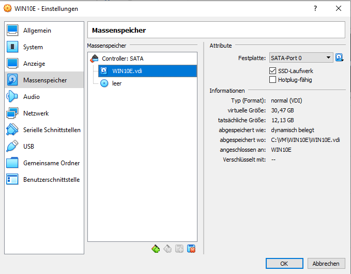351x274 pixels.
Task: Click the text dynamisch belegt
Action: [293, 130]
